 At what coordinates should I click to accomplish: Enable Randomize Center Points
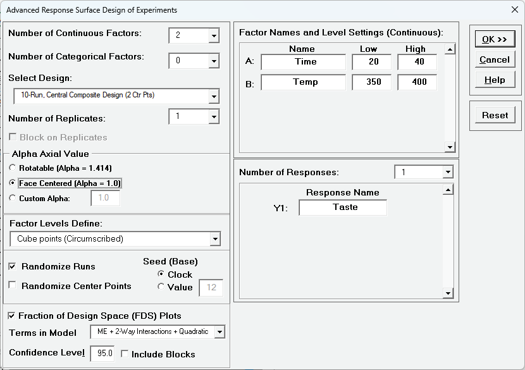point(11,286)
